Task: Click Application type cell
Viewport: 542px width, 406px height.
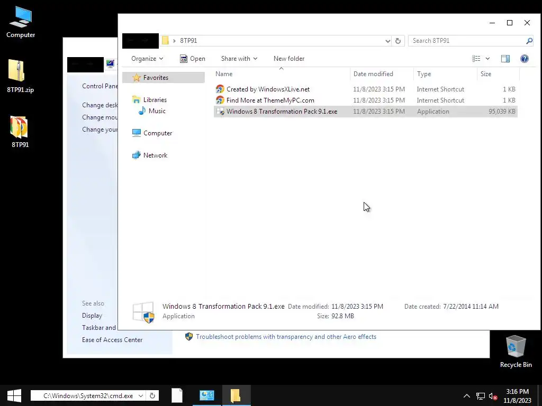Action: click(x=433, y=111)
